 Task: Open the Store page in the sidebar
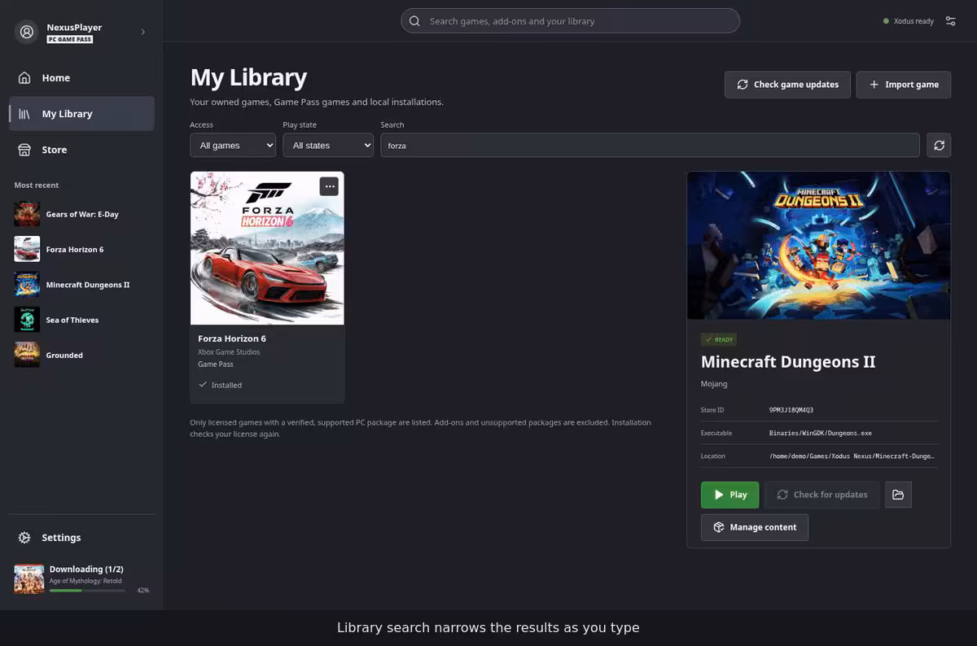[x=81, y=150]
